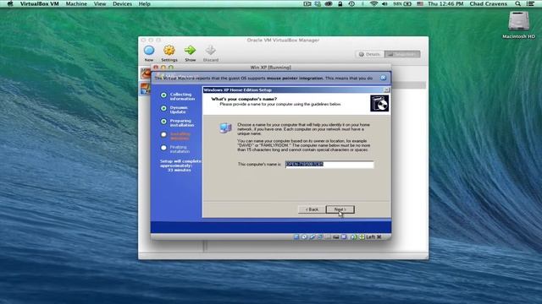The height and width of the screenshot is (304, 542).
Task: Open the View menu
Action: coord(100,3)
